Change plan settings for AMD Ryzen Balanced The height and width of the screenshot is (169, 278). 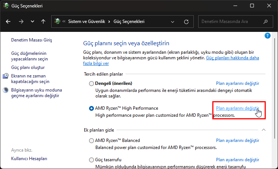[238, 140]
